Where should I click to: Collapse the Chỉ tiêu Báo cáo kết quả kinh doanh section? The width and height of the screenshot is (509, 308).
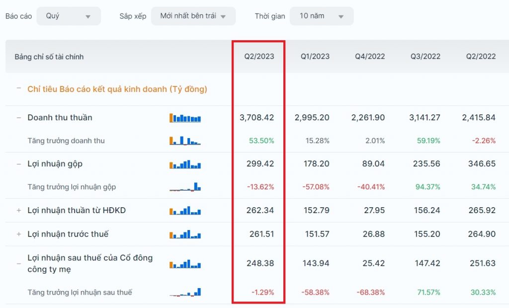(19, 88)
